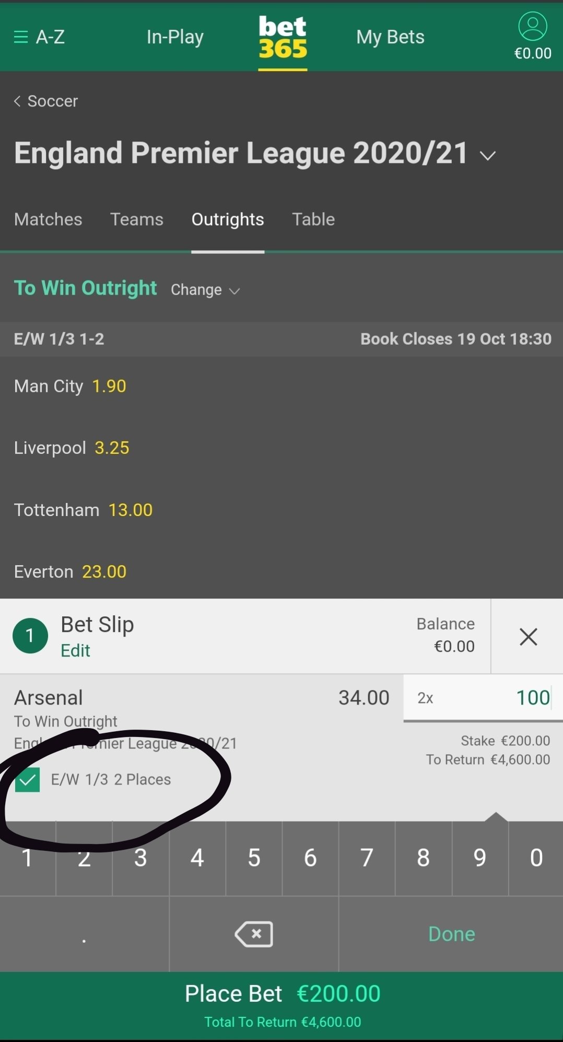
Task: Open the Change market dropdown
Action: tap(205, 290)
